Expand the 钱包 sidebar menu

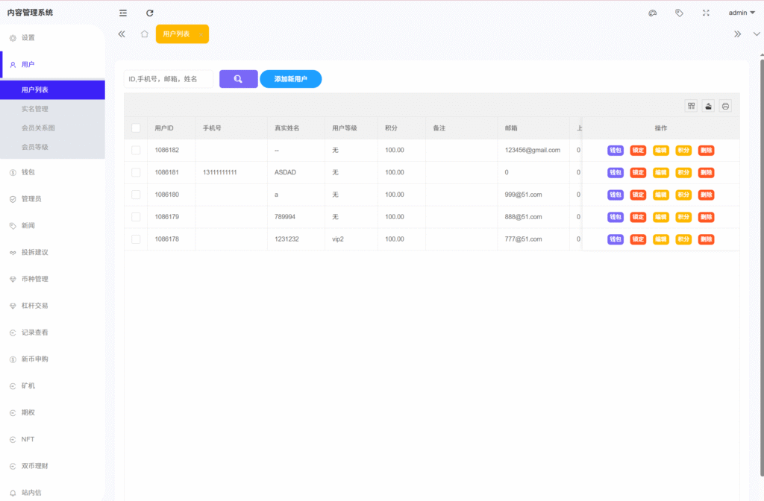click(28, 172)
